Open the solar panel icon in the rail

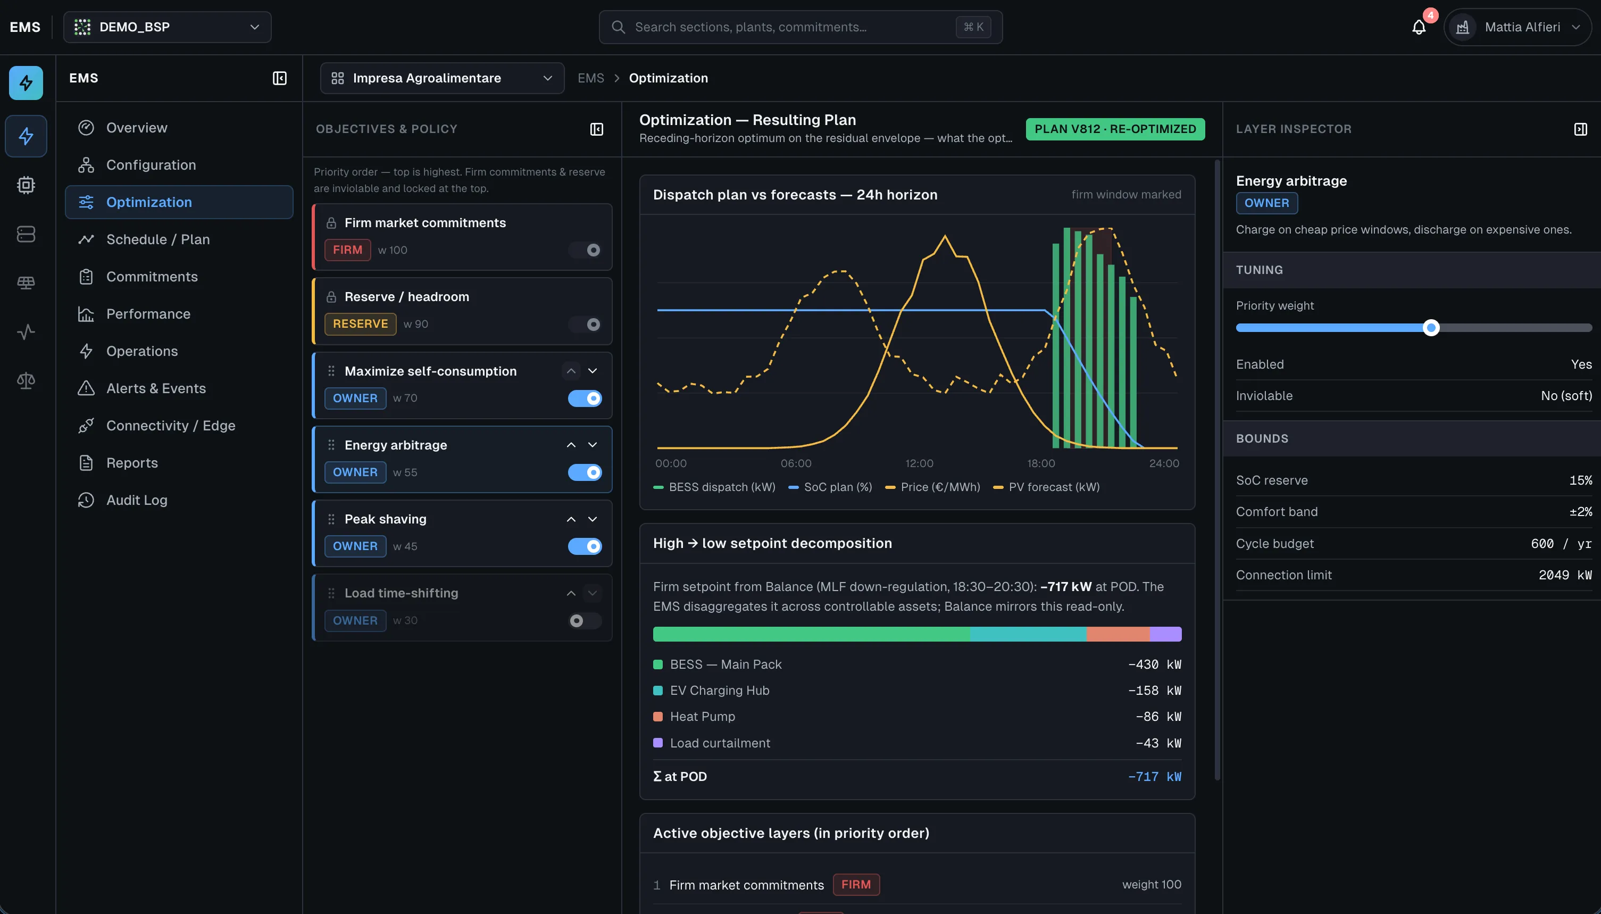(x=26, y=283)
